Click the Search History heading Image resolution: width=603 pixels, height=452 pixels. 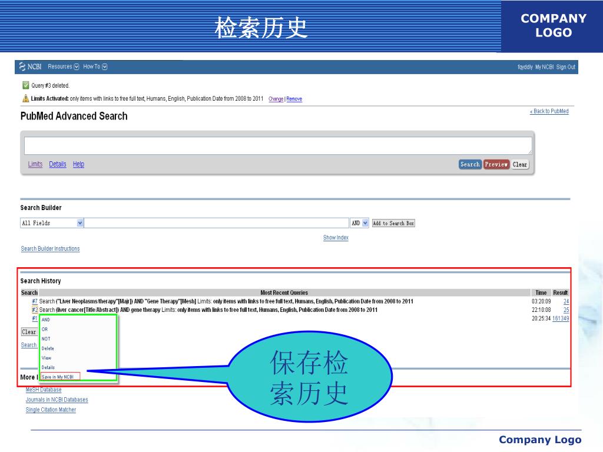[41, 281]
